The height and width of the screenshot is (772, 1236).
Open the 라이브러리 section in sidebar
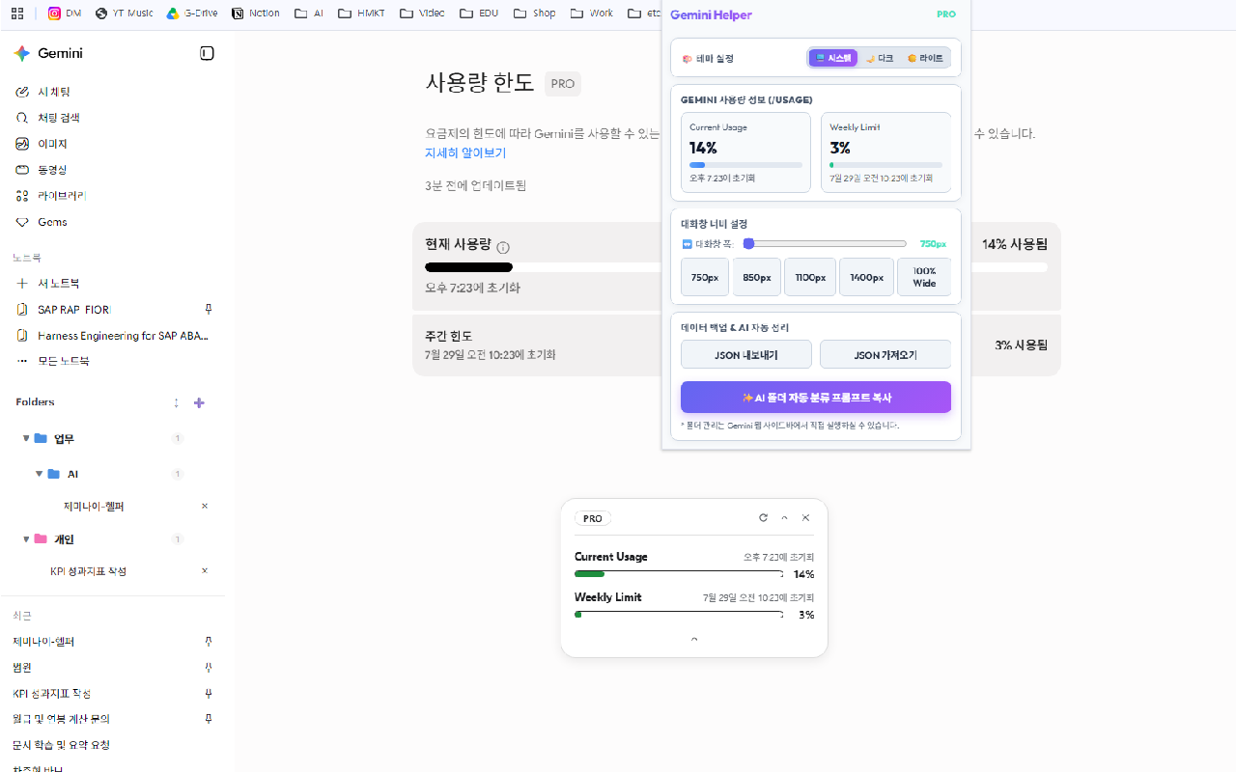tap(51, 196)
